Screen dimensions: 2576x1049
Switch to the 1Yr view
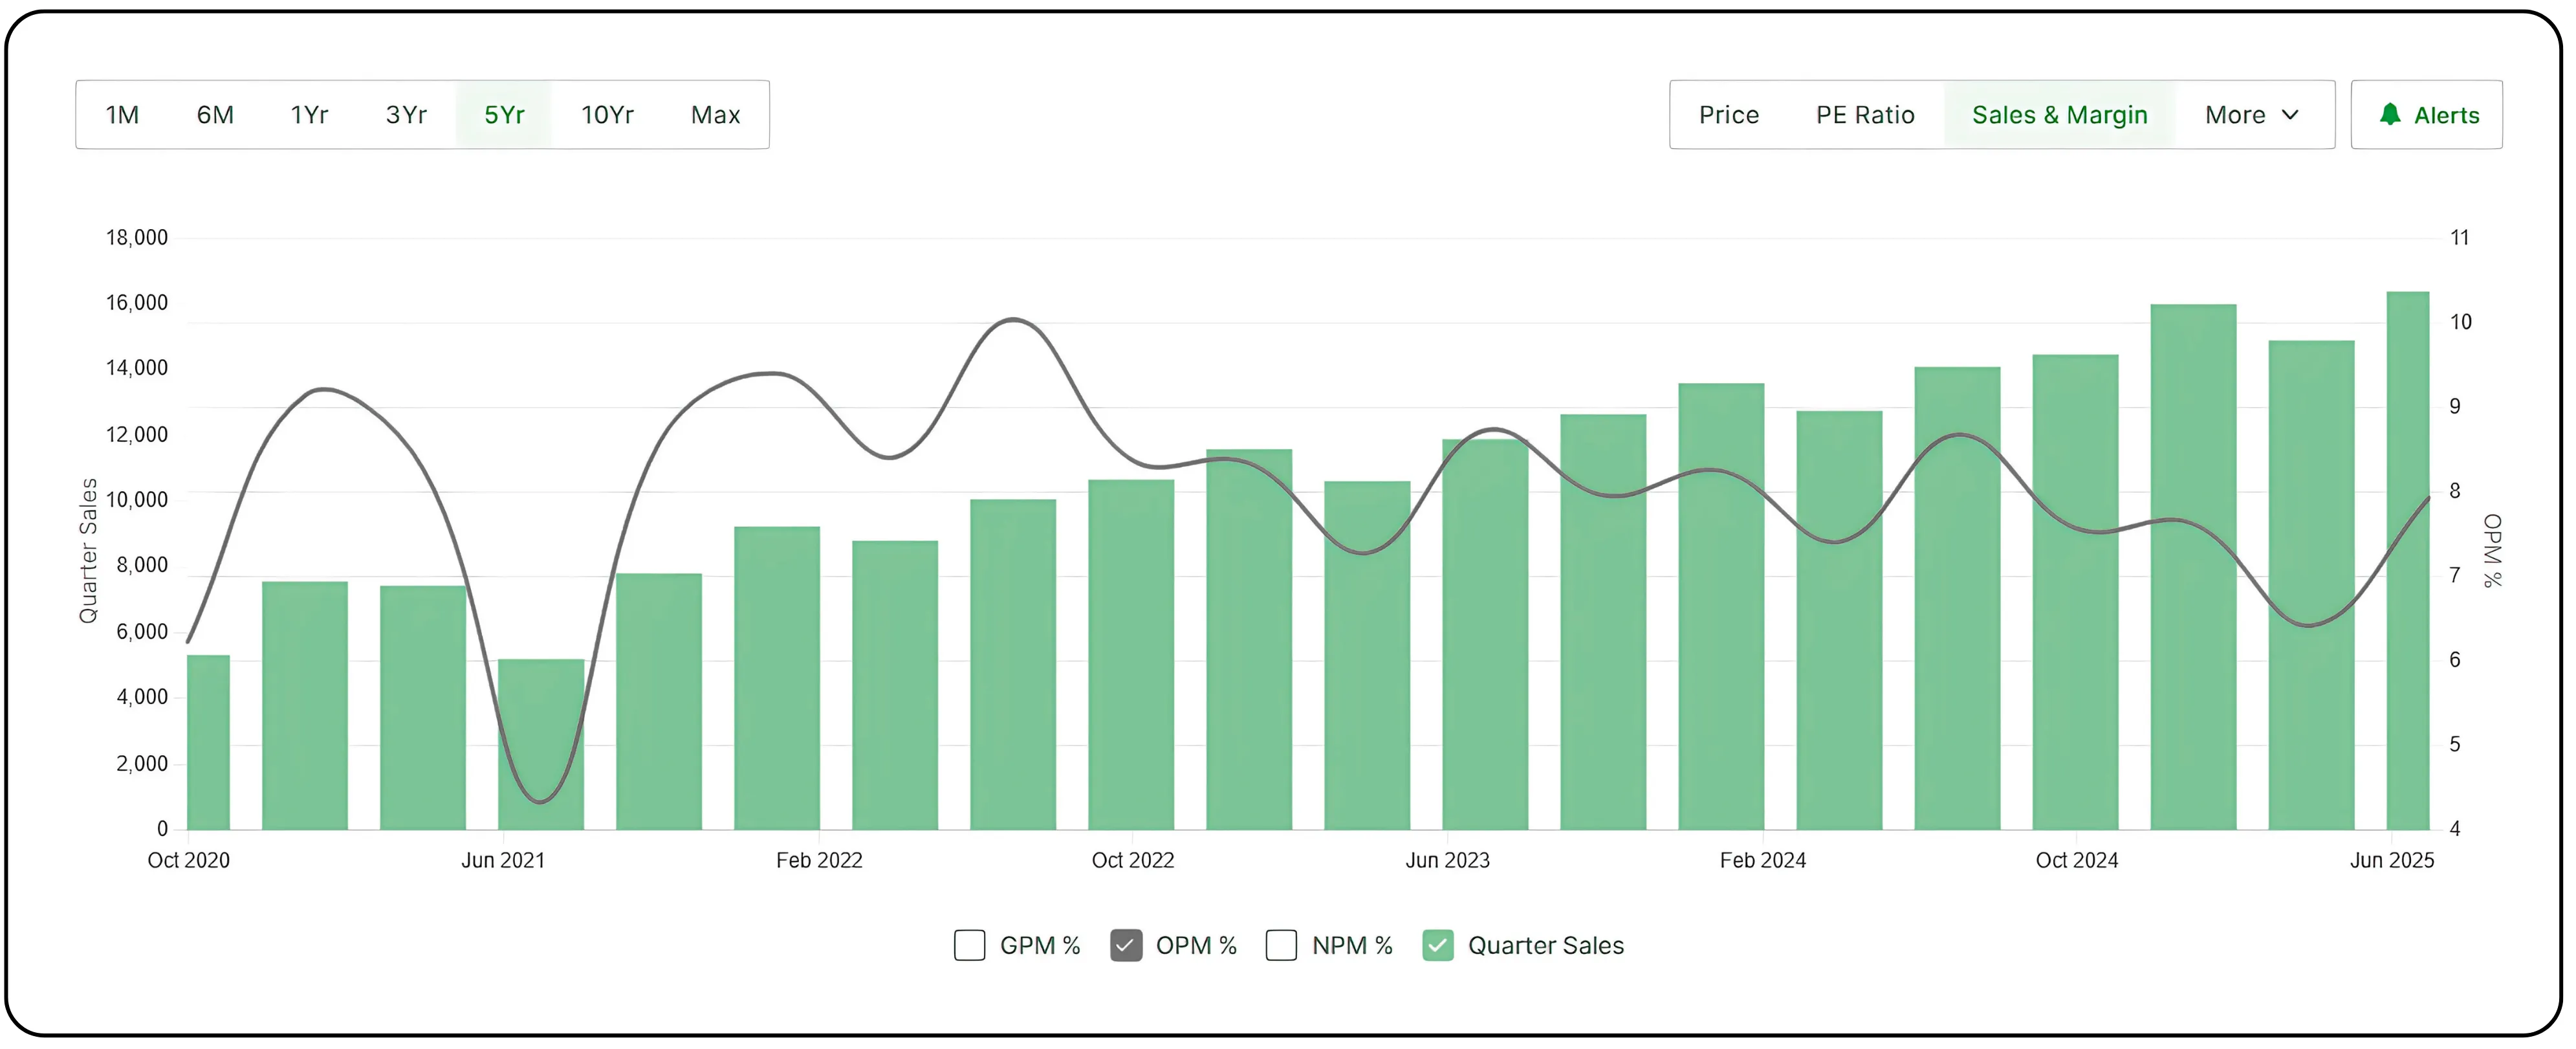(309, 114)
